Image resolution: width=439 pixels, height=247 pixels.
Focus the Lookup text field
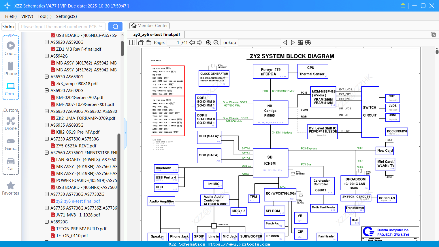pyautogui.click(x=259, y=43)
